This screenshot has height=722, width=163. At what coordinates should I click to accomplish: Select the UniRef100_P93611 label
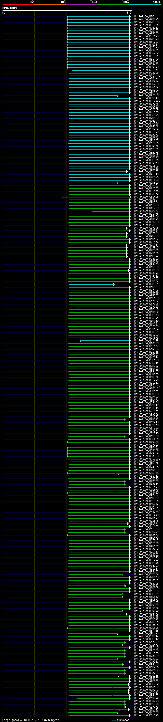pos(146,225)
